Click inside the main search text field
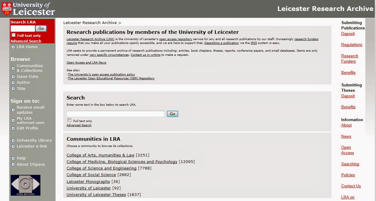The image size is (376, 201). 115,114
